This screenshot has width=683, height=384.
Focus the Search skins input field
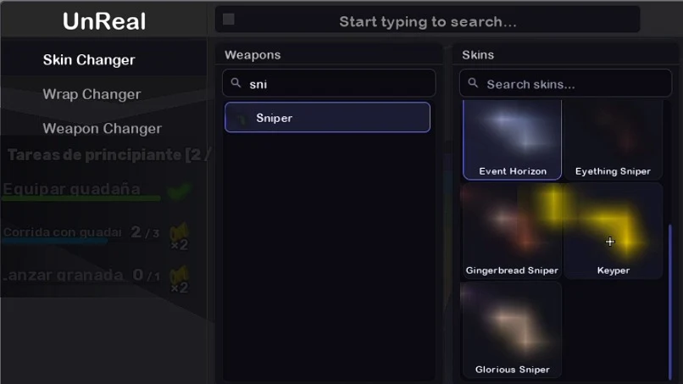point(565,83)
